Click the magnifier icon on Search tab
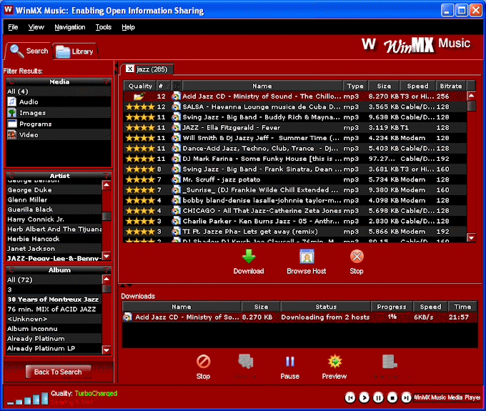 pyautogui.click(x=16, y=51)
